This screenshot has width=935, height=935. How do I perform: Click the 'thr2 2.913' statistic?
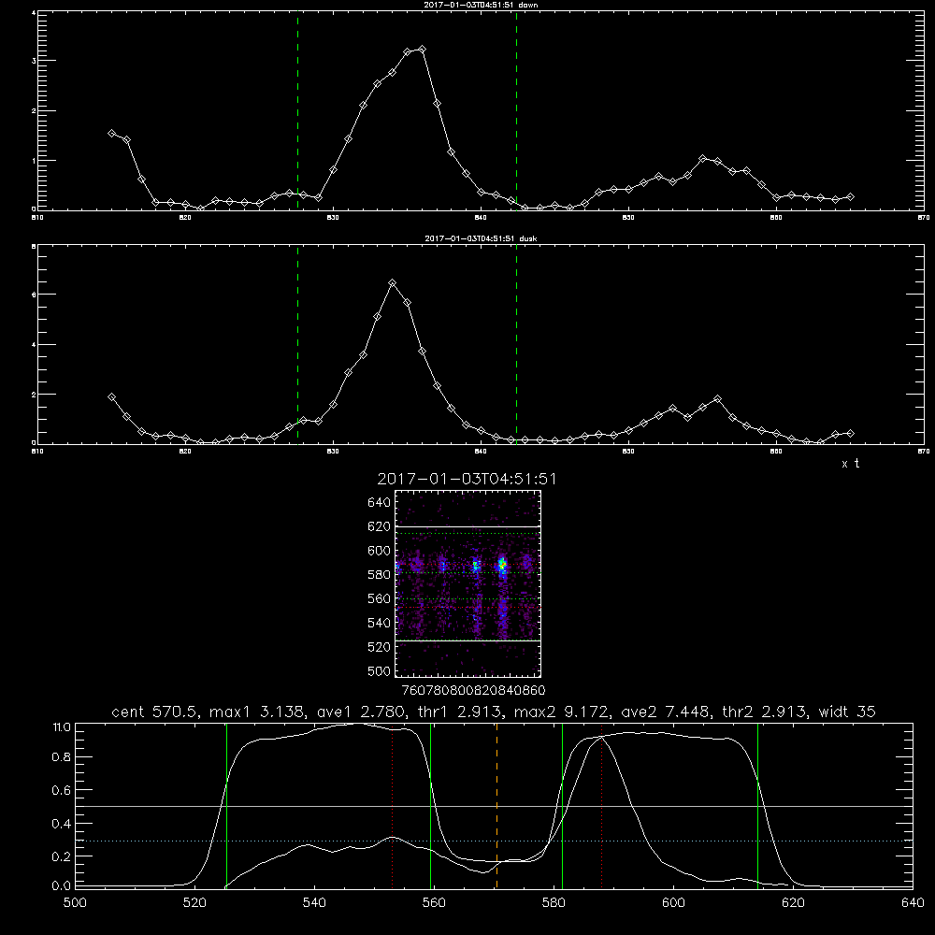point(763,712)
